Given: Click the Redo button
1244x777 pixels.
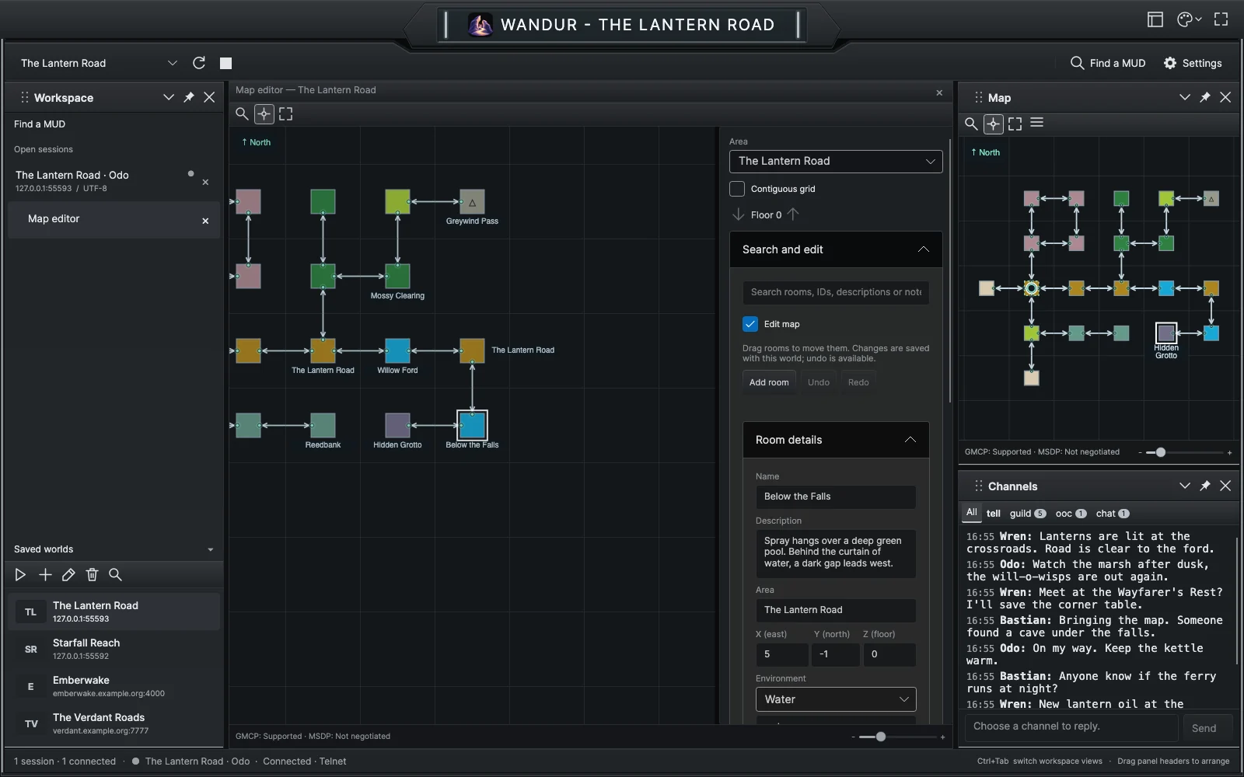Looking at the screenshot, I should (x=858, y=382).
